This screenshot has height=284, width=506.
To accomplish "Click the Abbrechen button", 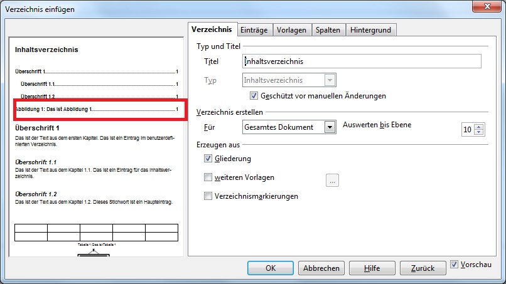I will [321, 268].
